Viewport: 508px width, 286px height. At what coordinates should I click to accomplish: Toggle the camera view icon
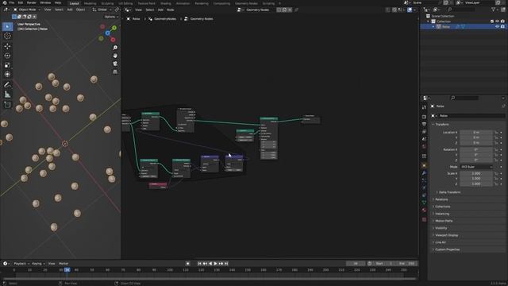click(115, 64)
